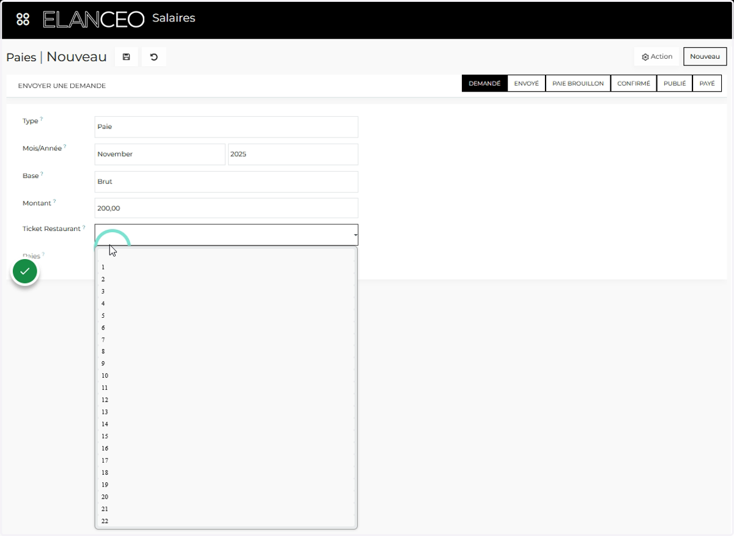
Task: Select the Publié status stage
Action: pos(675,84)
